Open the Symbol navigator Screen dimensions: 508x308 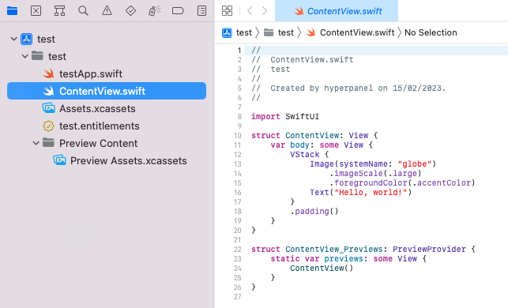[x=59, y=11]
